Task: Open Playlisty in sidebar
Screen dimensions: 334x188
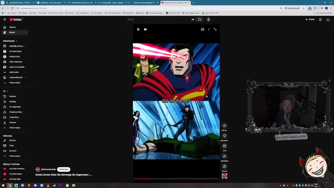Action: [14, 102]
